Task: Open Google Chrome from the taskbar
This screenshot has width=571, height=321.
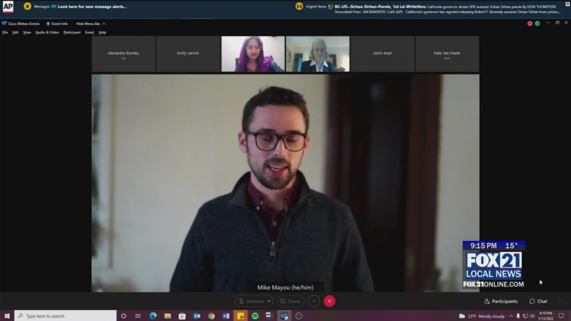Action: [211, 316]
